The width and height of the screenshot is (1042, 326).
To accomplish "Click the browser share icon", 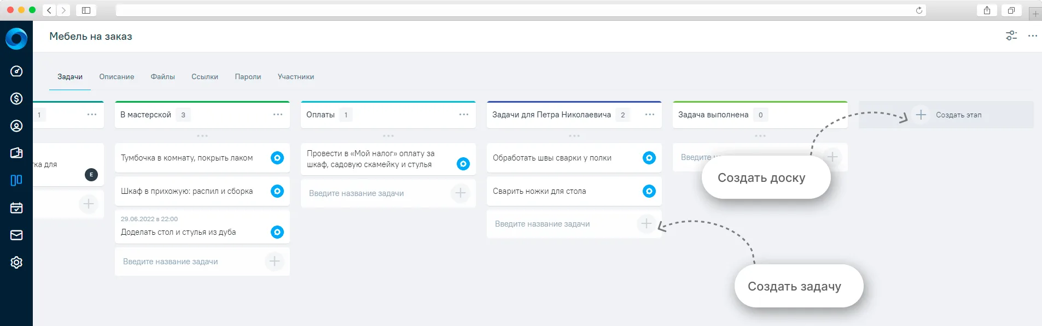I will 987,10.
